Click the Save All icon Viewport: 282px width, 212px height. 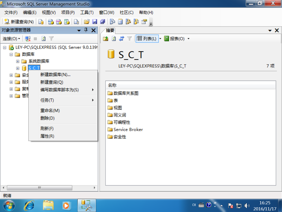[x=102, y=22]
